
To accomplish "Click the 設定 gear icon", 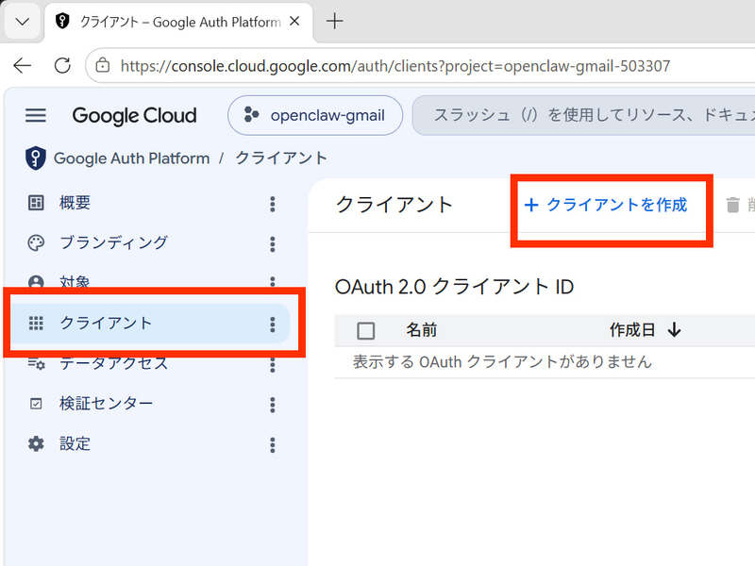I will point(36,443).
